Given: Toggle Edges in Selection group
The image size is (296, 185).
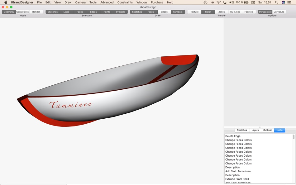Looking at the screenshot, I should pyautogui.click(x=93, y=12).
